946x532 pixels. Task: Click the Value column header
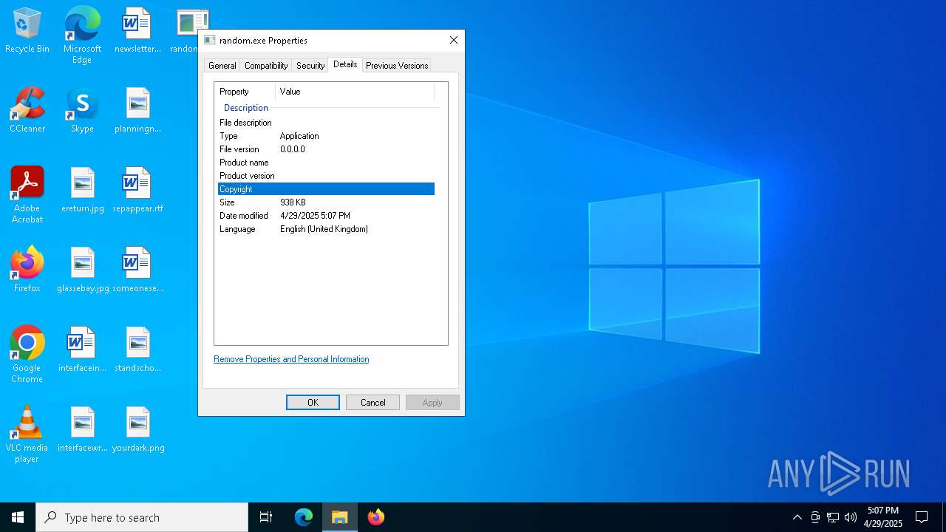coord(355,92)
